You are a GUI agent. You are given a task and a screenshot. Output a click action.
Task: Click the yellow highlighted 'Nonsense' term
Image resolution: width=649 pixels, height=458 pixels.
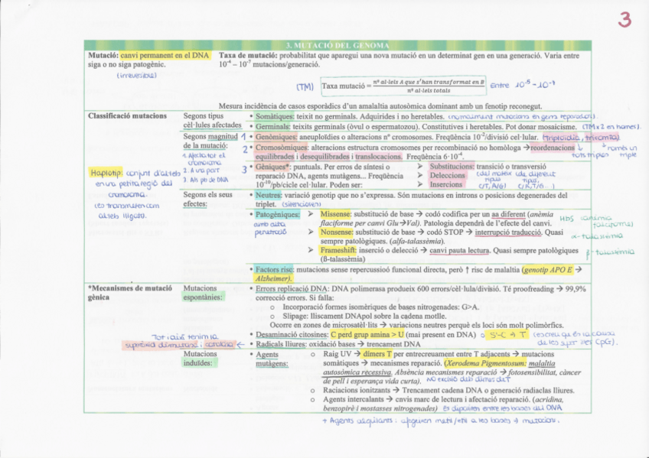tap(336, 232)
